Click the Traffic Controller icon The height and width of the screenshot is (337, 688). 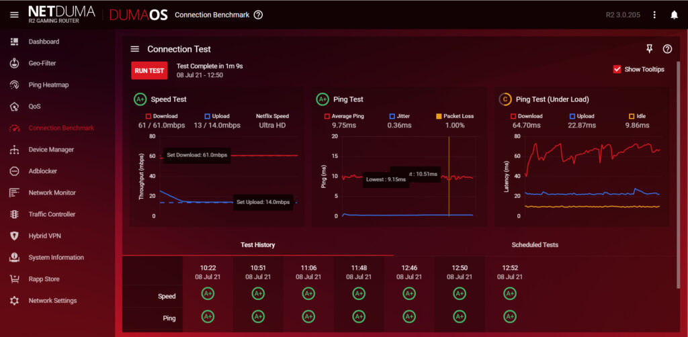(15, 214)
